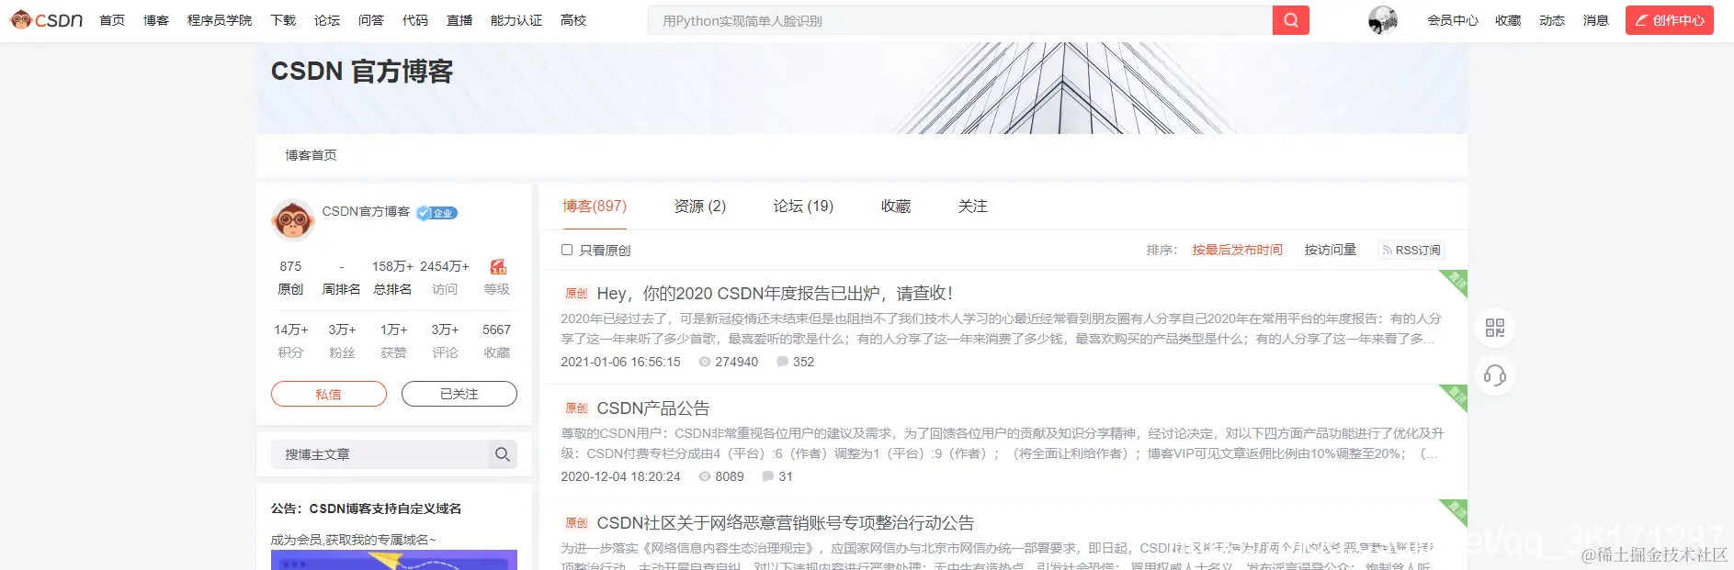Click 成为会员,获取我的专属域名 text

coord(353,540)
